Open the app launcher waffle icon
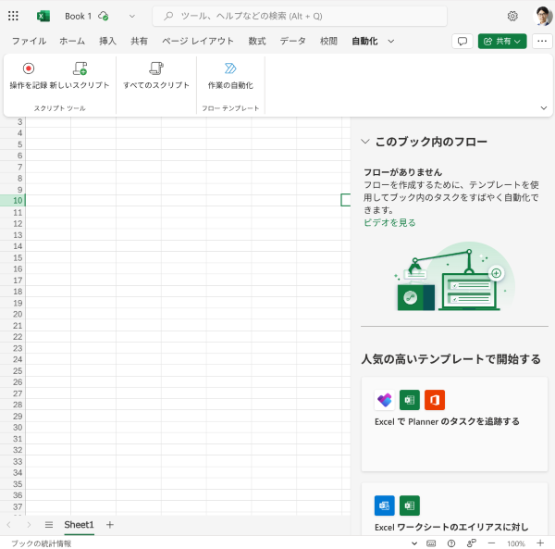Screen dimensions: 555x549 pyautogui.click(x=13, y=16)
